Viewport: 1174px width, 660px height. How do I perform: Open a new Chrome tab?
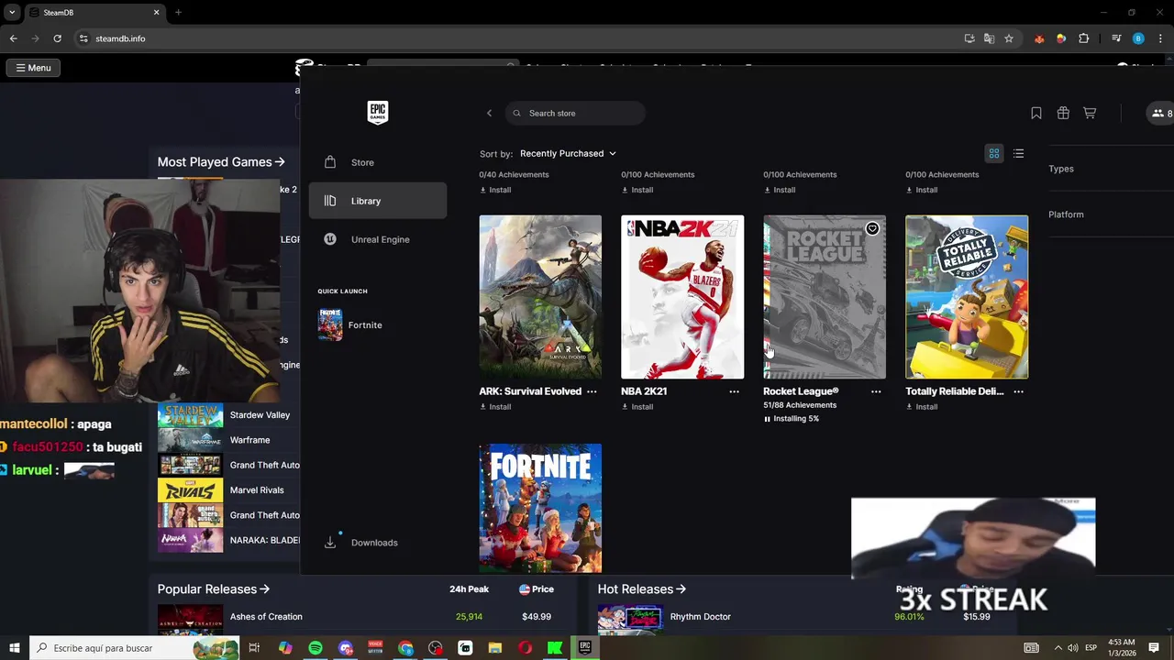[x=178, y=13]
